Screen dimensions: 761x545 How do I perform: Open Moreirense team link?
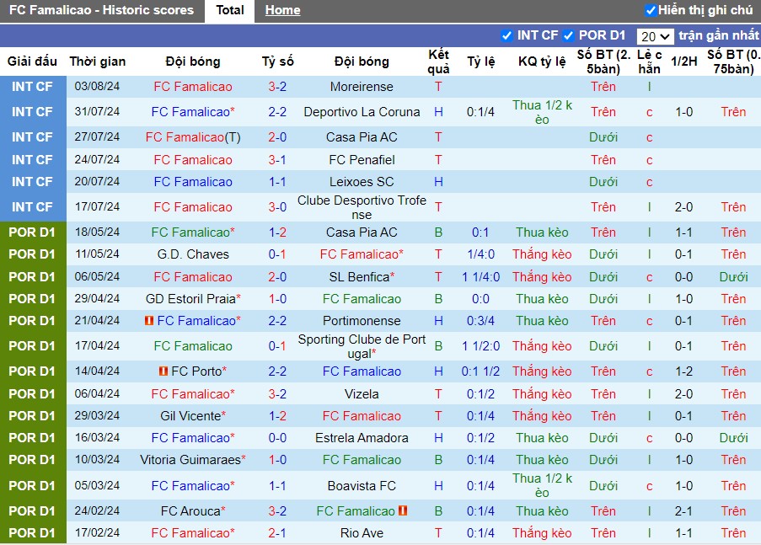(362, 87)
